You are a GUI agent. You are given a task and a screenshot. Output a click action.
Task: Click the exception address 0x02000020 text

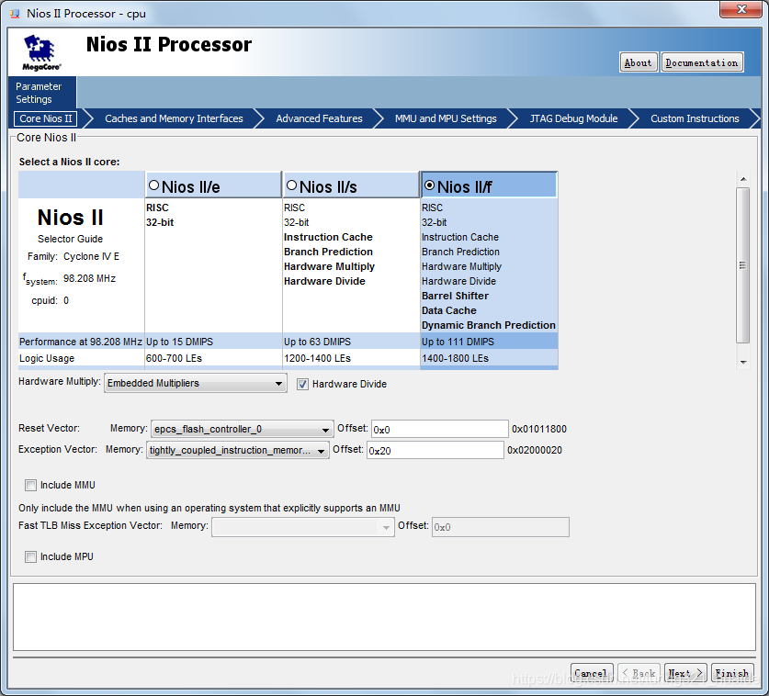(535, 451)
